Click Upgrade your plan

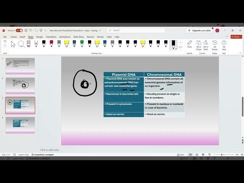pos(199,30)
